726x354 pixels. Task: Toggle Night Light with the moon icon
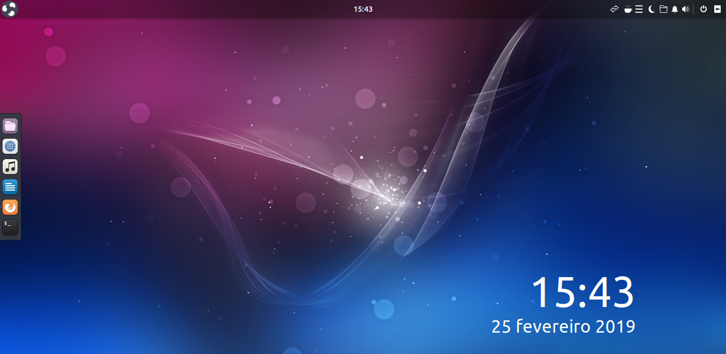(652, 9)
